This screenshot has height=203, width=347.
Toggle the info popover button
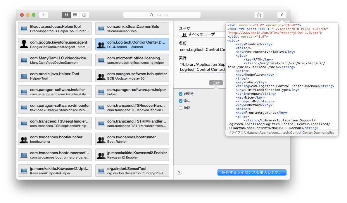pyautogui.click(x=282, y=15)
